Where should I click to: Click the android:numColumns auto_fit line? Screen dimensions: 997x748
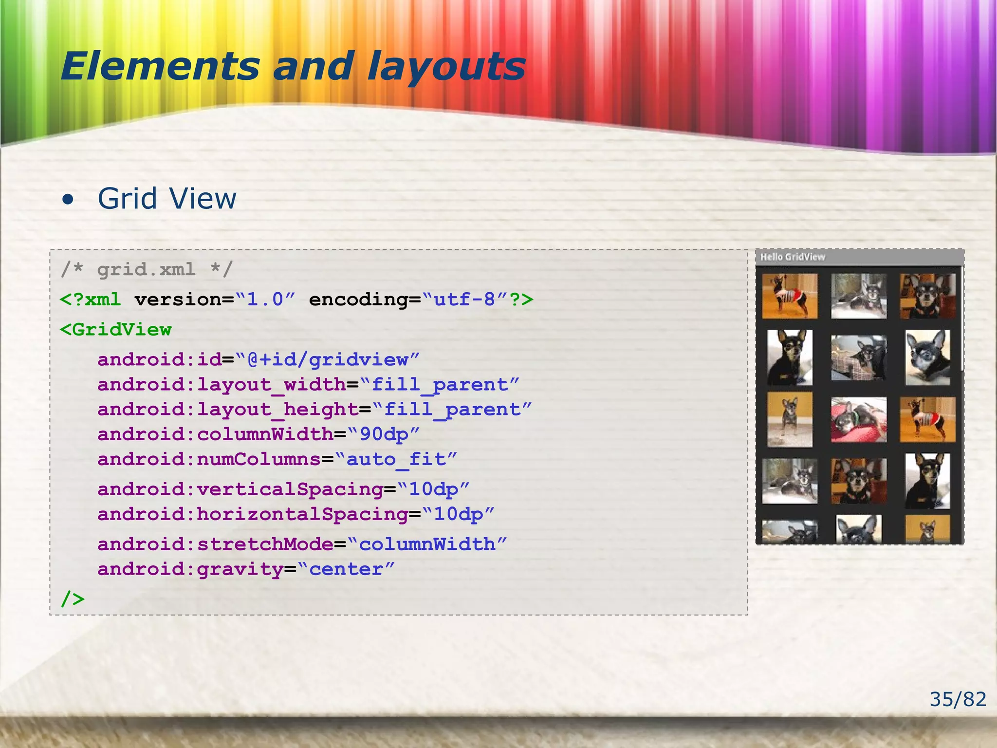point(277,459)
